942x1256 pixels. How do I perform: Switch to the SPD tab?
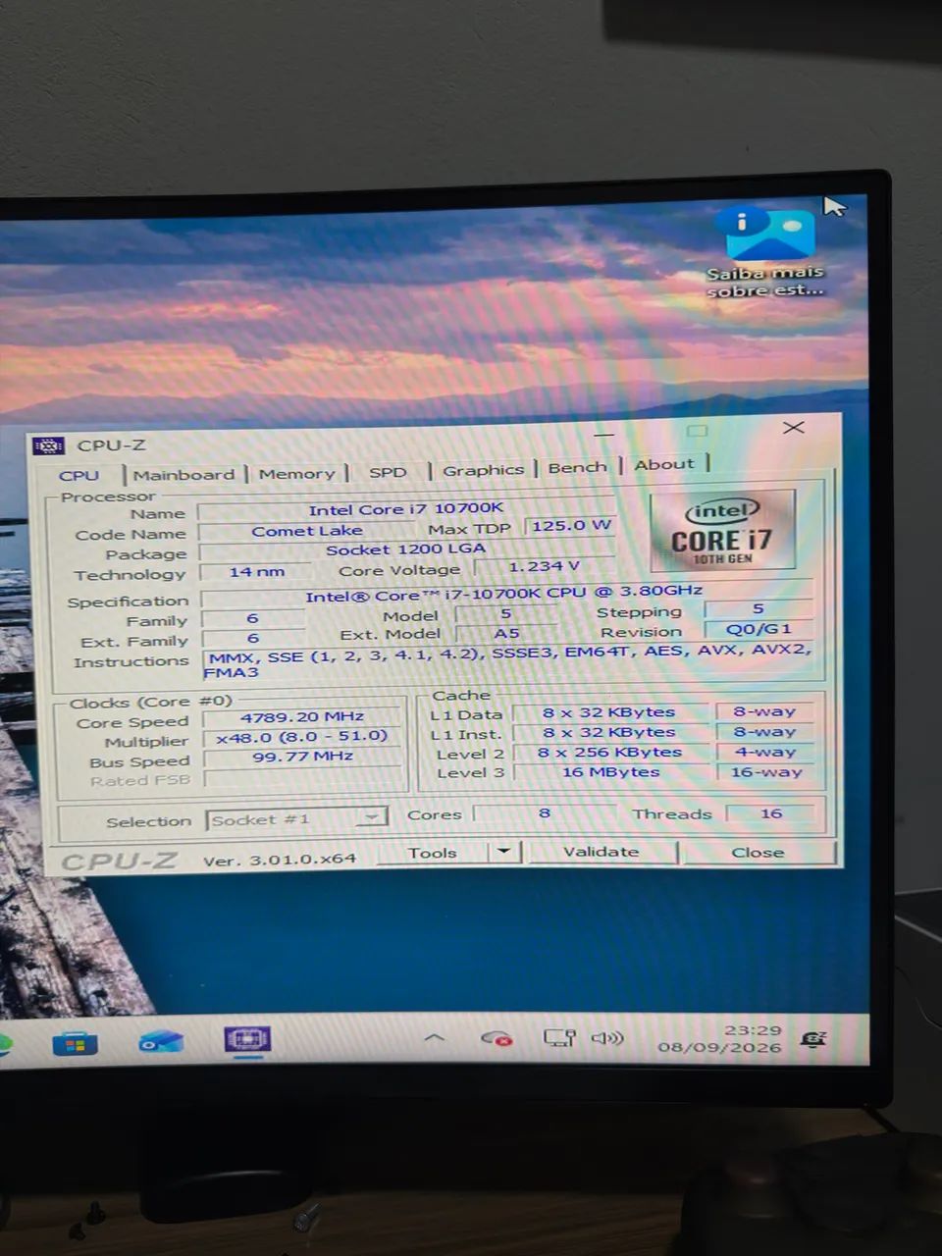[388, 472]
